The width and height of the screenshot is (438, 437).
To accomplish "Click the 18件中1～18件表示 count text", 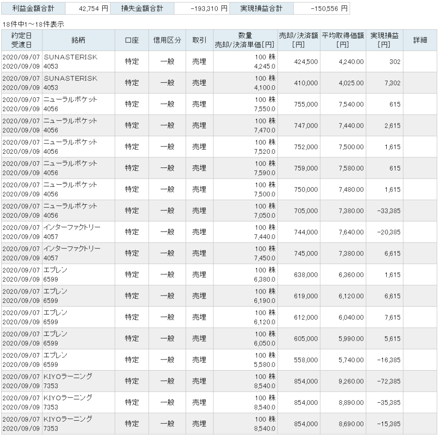I will (33, 24).
